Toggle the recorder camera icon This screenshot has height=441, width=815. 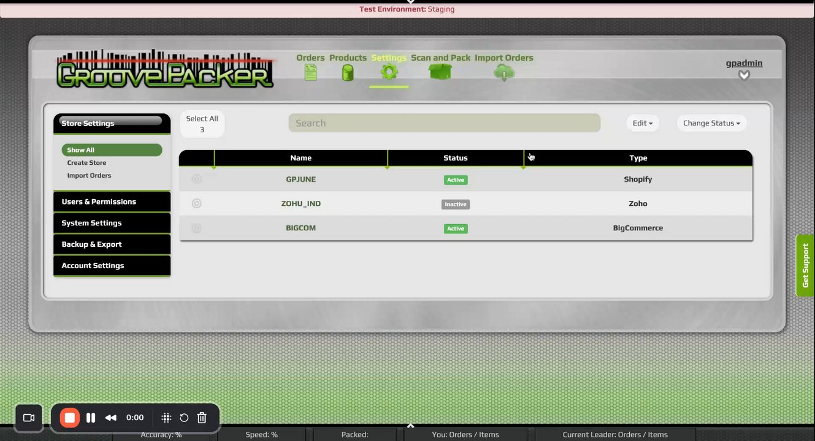(28, 418)
